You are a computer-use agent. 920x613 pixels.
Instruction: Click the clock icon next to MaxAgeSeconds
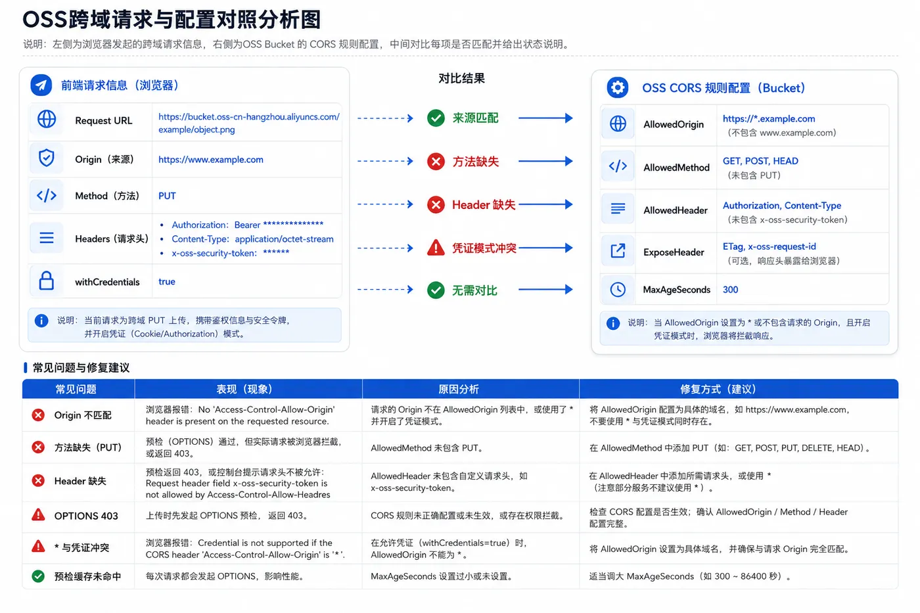pyautogui.click(x=618, y=289)
